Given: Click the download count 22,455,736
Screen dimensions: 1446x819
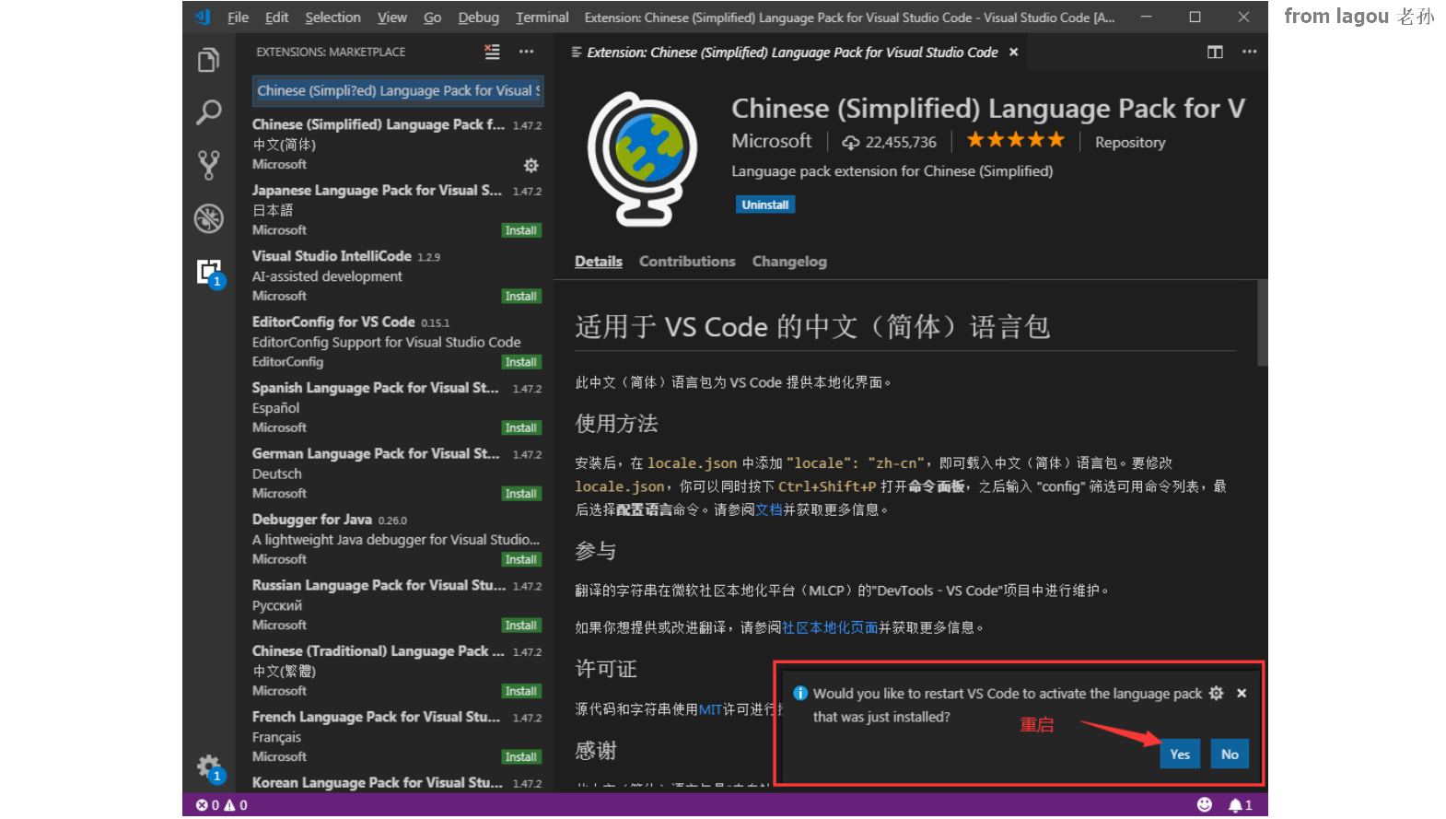Looking at the screenshot, I should pyautogui.click(x=889, y=142).
